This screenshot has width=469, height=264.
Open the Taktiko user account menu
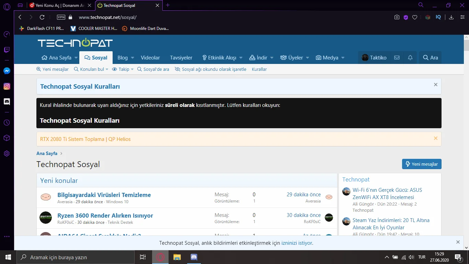pyautogui.click(x=374, y=58)
